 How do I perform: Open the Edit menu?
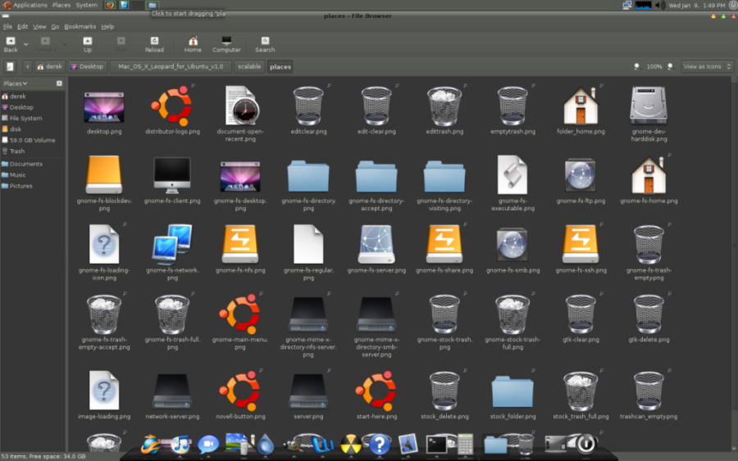click(22, 27)
